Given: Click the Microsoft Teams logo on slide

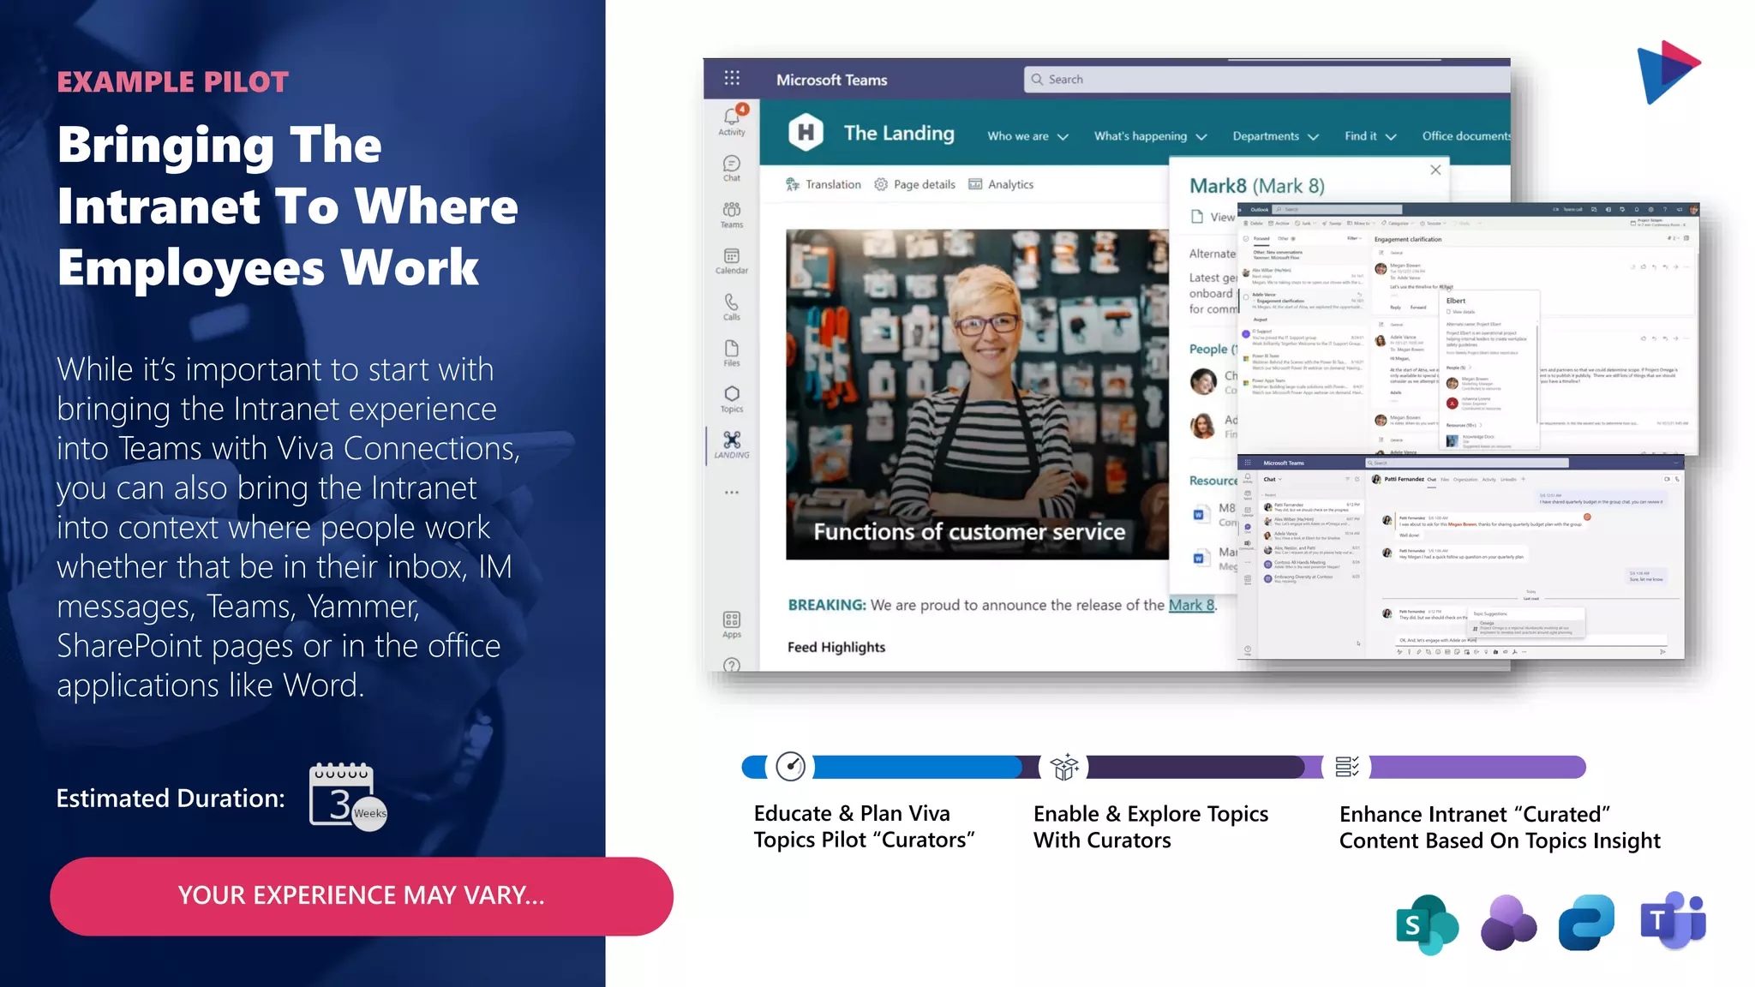Looking at the screenshot, I should [1673, 921].
